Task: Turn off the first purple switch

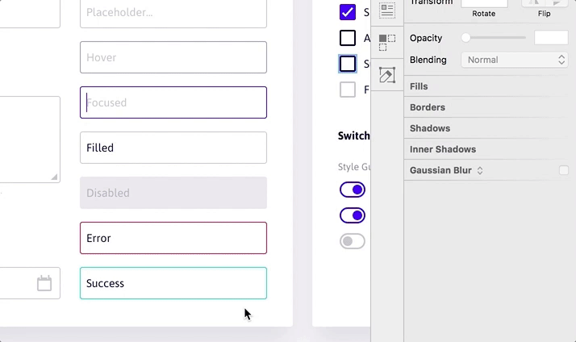Action: [353, 190]
